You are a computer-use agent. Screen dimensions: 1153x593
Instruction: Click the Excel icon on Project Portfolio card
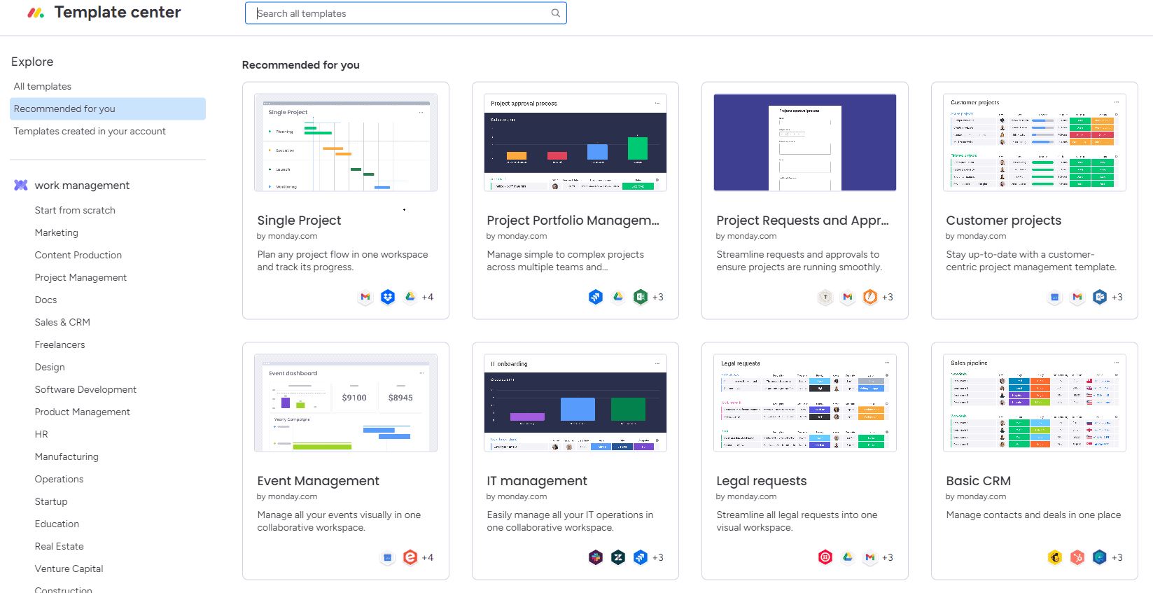pos(641,297)
